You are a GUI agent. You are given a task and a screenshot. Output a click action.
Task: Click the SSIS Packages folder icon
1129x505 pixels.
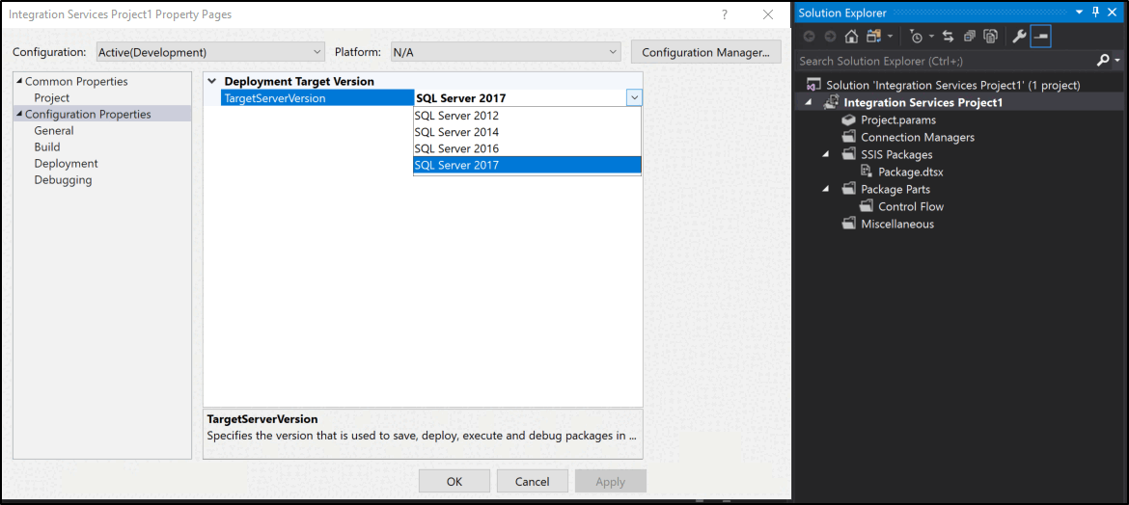[848, 154]
